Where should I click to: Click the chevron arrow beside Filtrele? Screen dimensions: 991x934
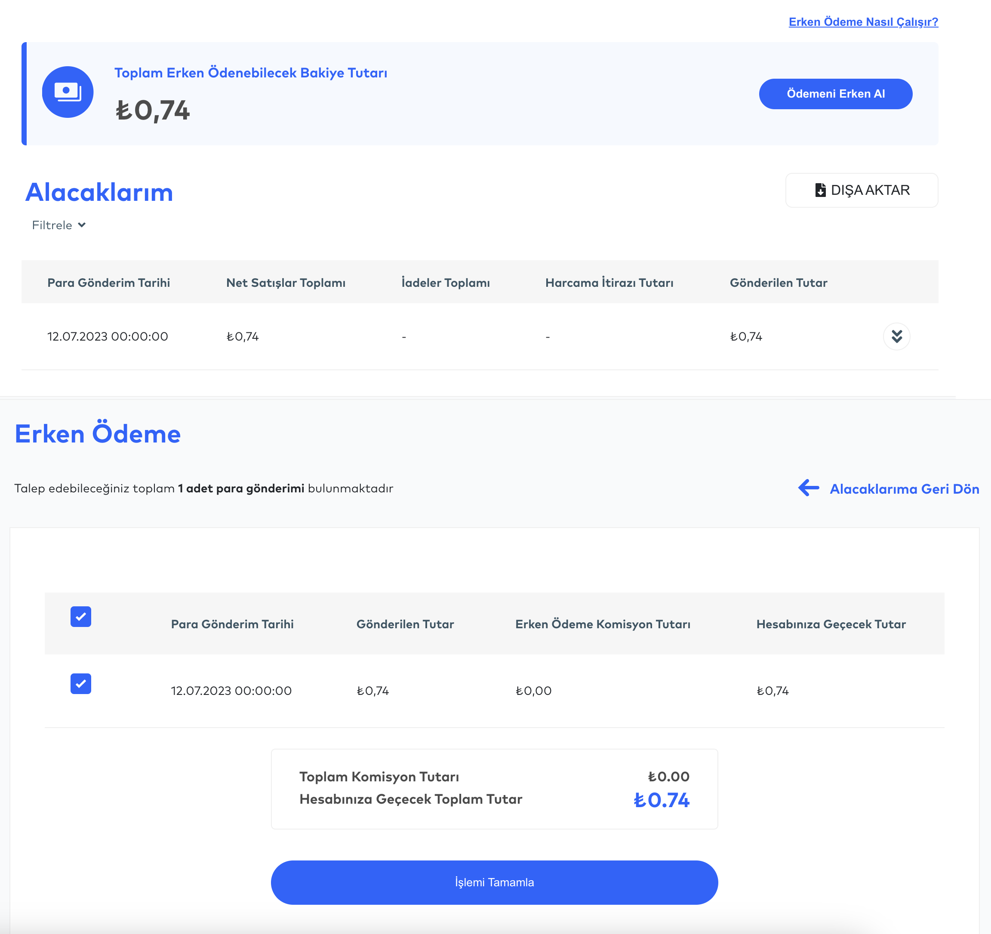coord(82,225)
